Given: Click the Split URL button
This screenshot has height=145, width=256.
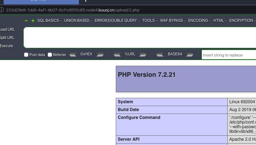Looking at the screenshot, I should coord(7,37).
